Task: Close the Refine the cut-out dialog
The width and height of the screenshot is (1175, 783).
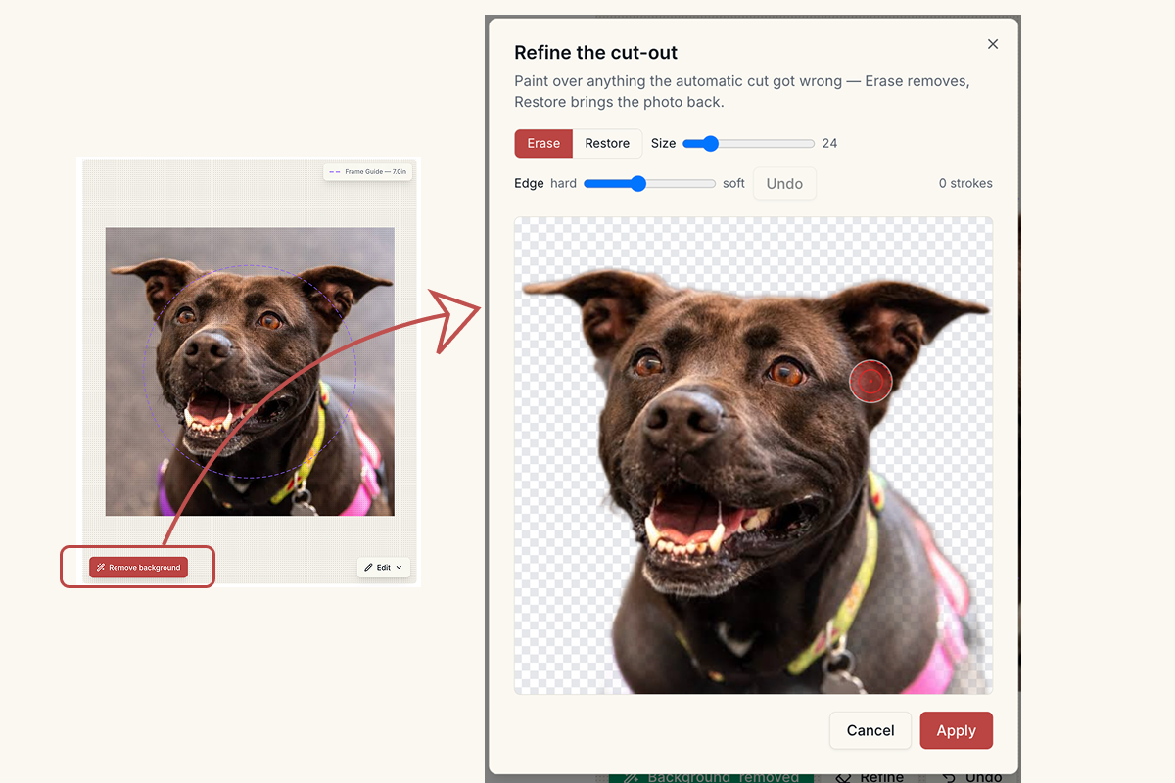Action: click(x=993, y=44)
